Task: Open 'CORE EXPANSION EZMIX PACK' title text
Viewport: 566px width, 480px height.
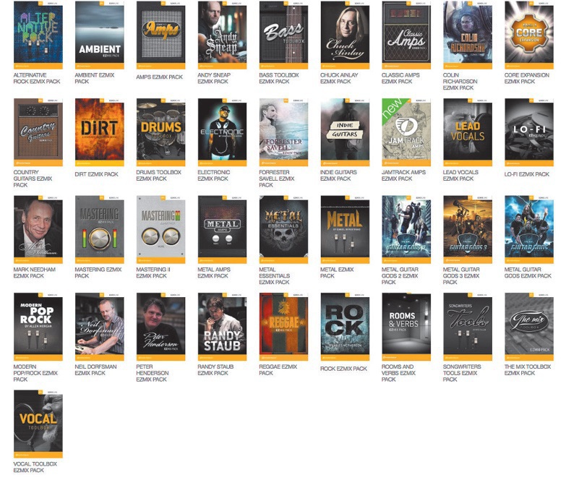Action: point(527,78)
